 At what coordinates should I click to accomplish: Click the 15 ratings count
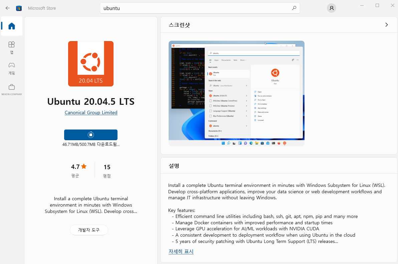107,167
